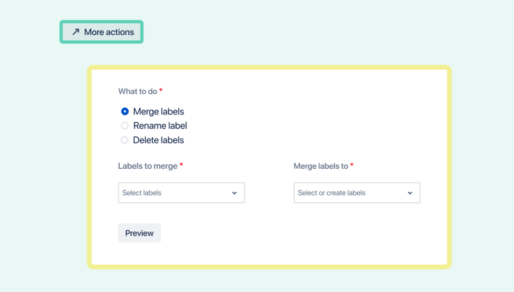Click chevron in Select or create labels

[410, 193]
